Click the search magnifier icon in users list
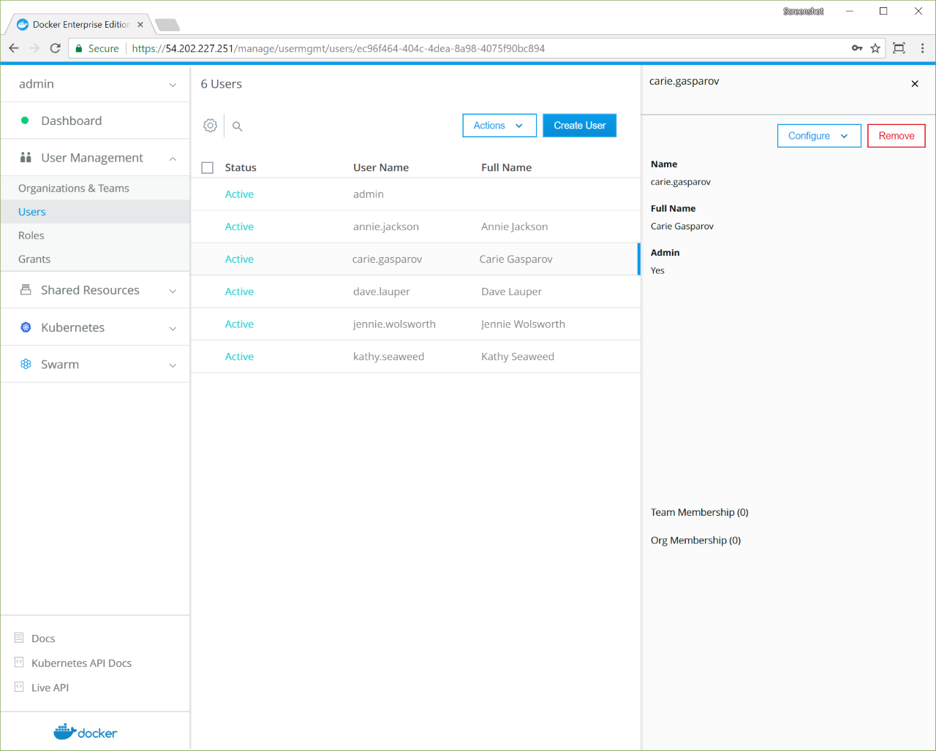 click(x=237, y=126)
